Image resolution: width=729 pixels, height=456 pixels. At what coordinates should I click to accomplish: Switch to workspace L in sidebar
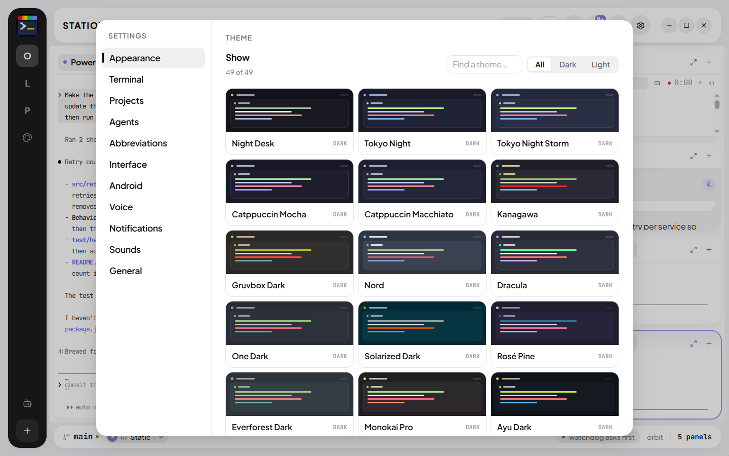coord(27,83)
